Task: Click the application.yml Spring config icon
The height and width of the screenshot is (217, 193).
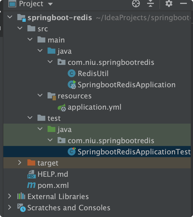Action: click(x=62, y=107)
